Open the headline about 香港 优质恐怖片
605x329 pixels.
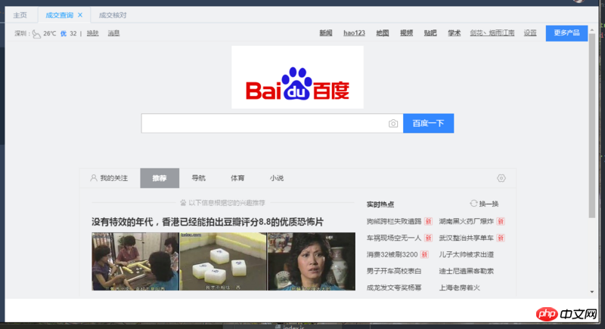click(x=207, y=222)
